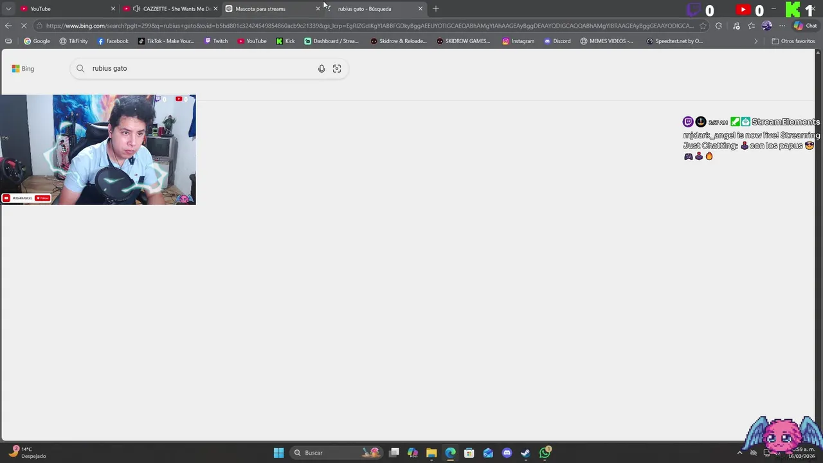The width and height of the screenshot is (823, 463).
Task: Show hidden system tray icons
Action: [x=739, y=453]
